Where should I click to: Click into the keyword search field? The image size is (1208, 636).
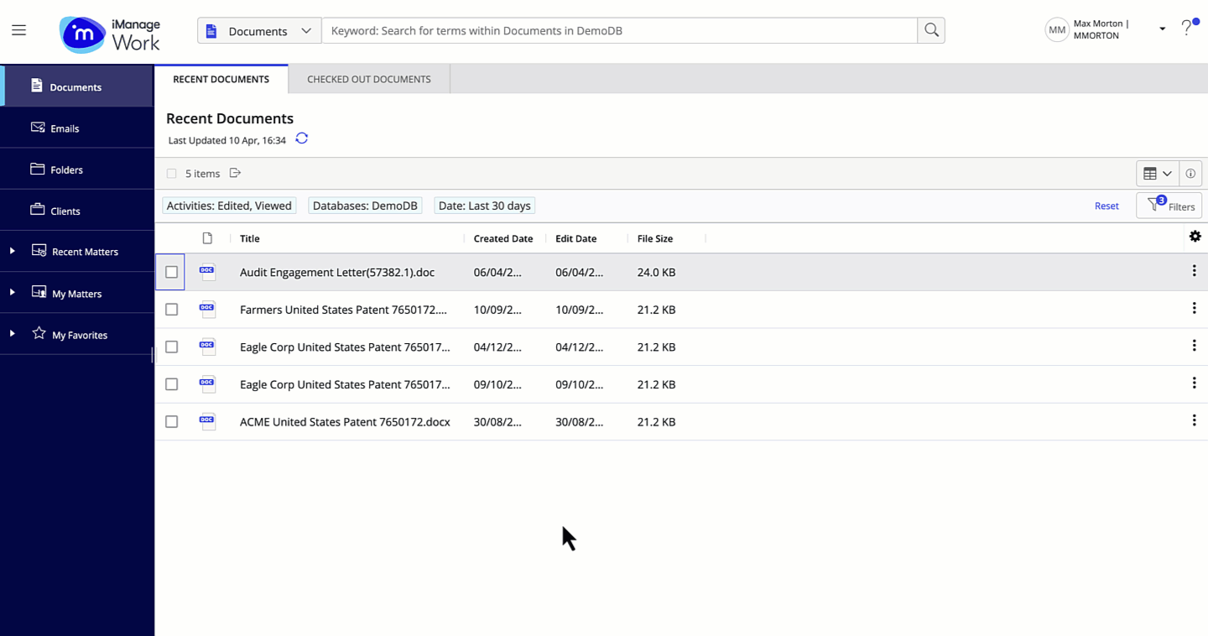(x=619, y=31)
